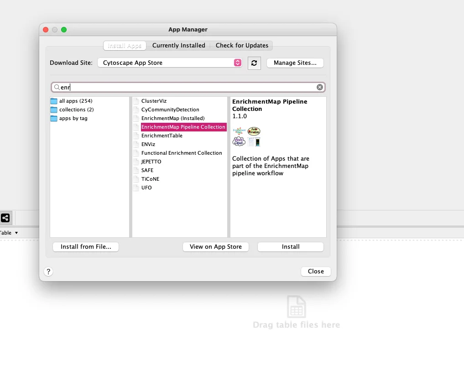Click the Manage Sites... button
This screenshot has height=382, width=464.
point(295,63)
